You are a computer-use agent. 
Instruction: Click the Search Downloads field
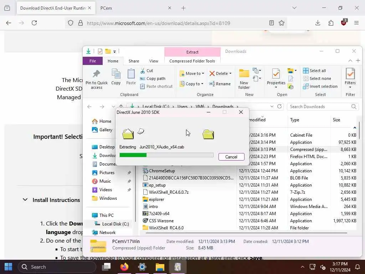click(x=322, y=106)
